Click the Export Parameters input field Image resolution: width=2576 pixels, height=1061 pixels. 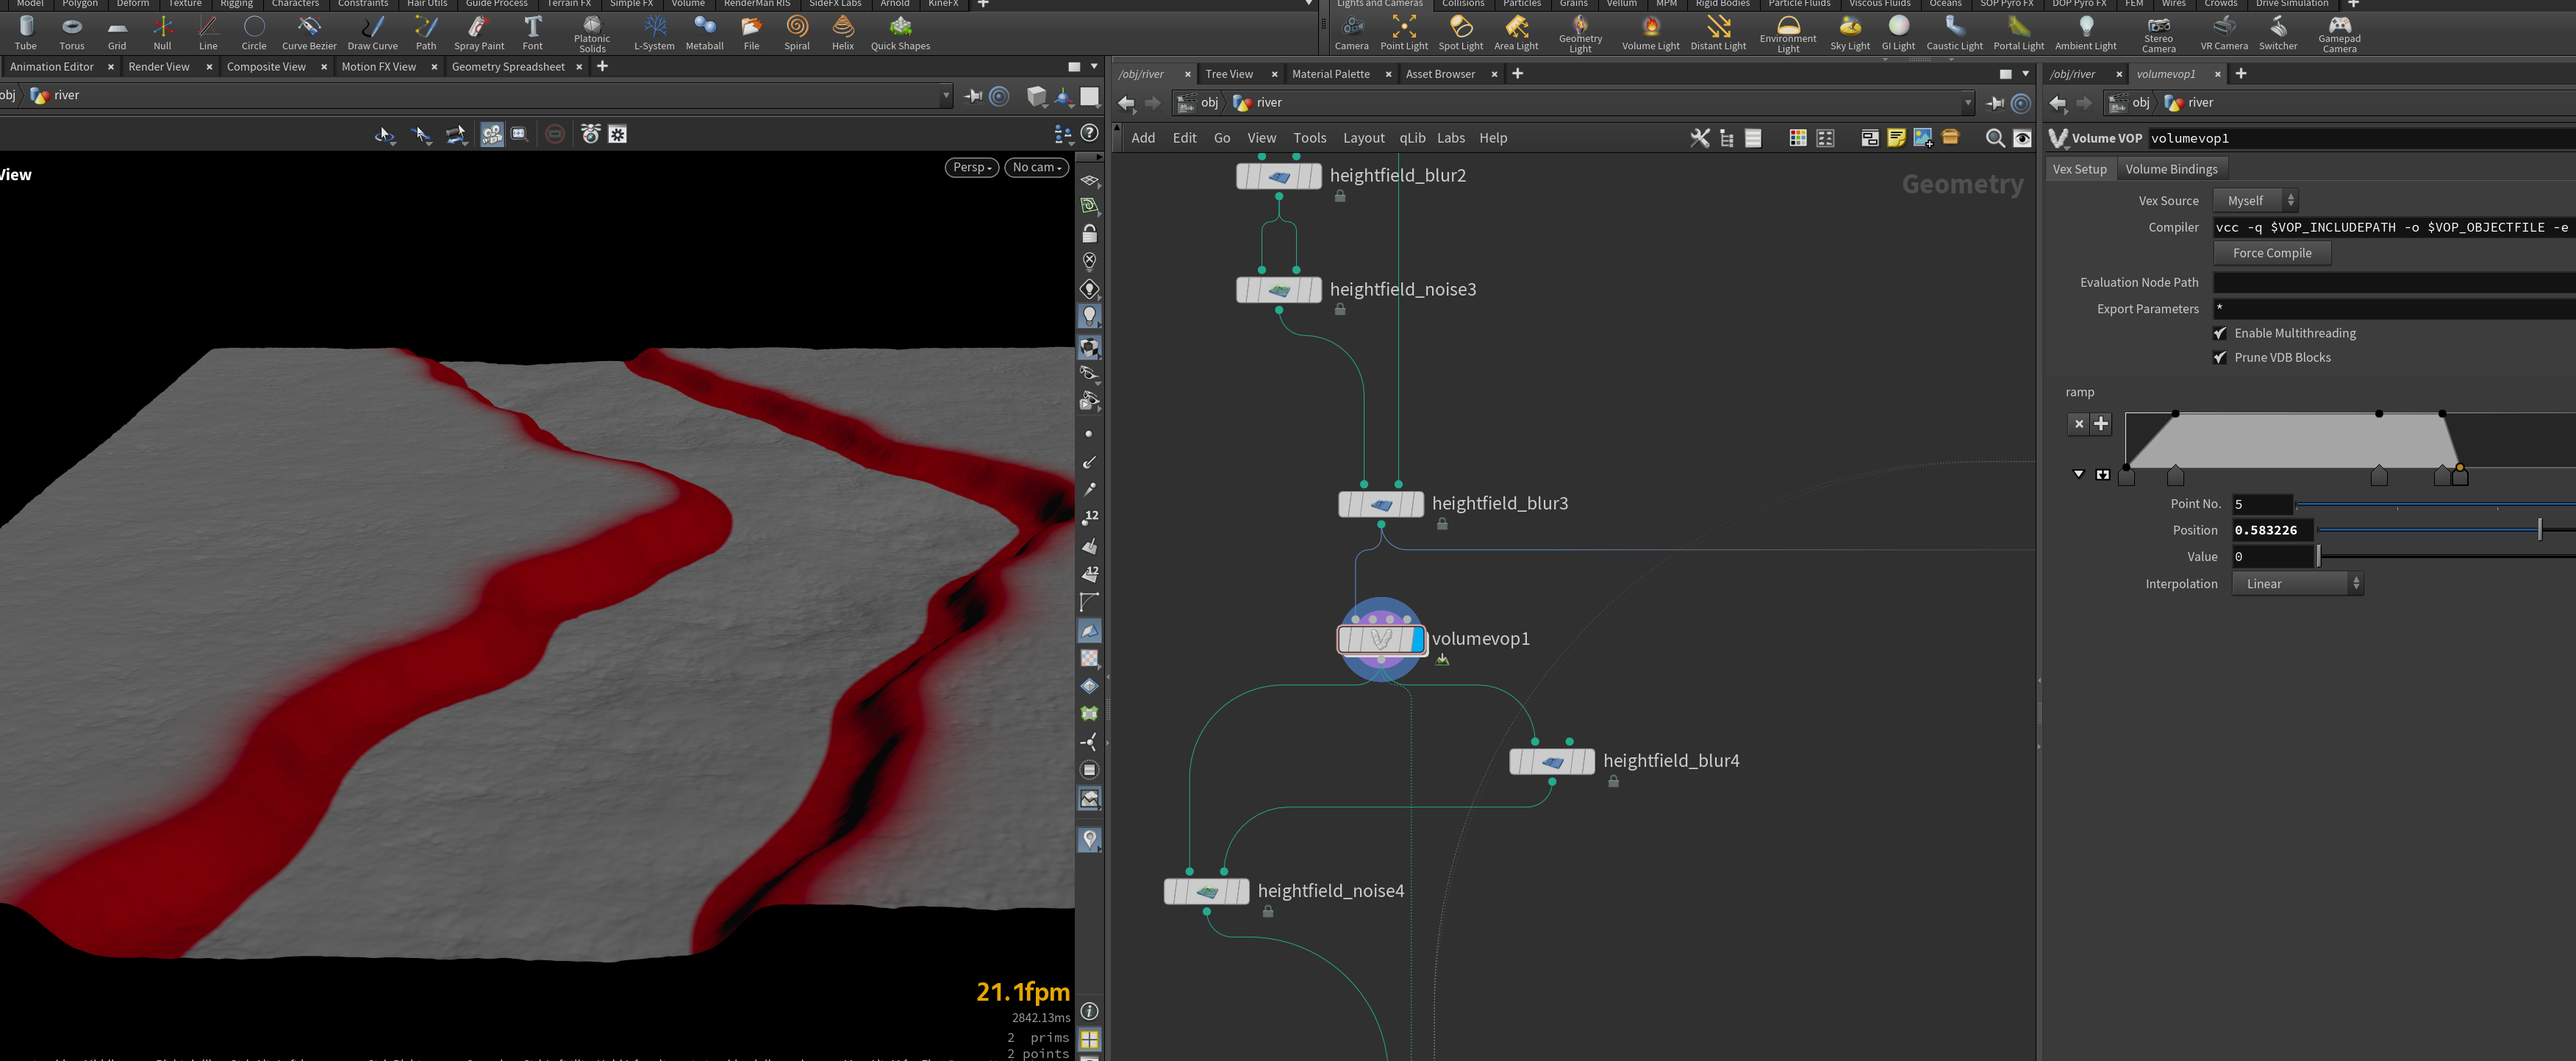[2394, 309]
